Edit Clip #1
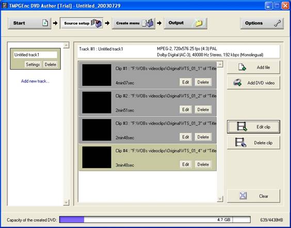Viewport: 291px width, 228px height. pyautogui.click(x=186, y=82)
